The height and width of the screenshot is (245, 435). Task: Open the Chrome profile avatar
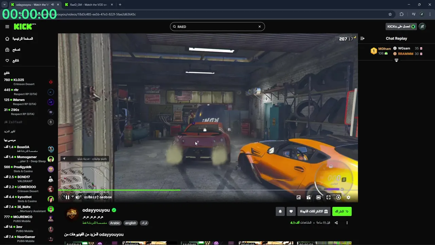tap(422, 14)
